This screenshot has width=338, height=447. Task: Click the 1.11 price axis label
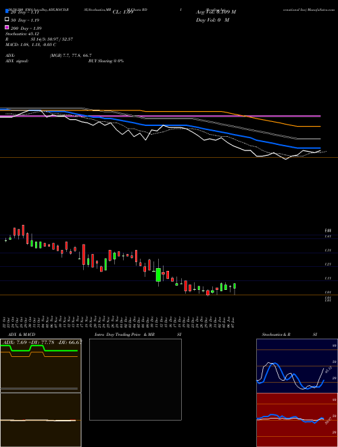pos(328,278)
